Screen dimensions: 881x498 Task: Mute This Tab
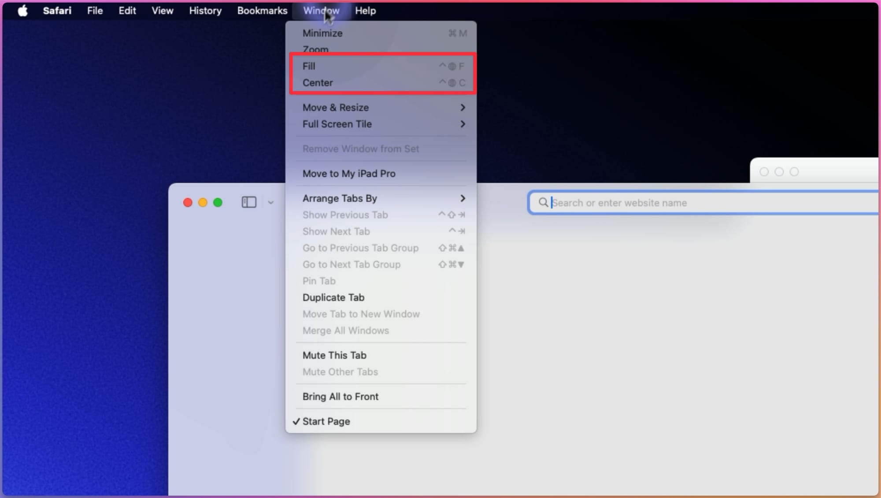(x=334, y=355)
